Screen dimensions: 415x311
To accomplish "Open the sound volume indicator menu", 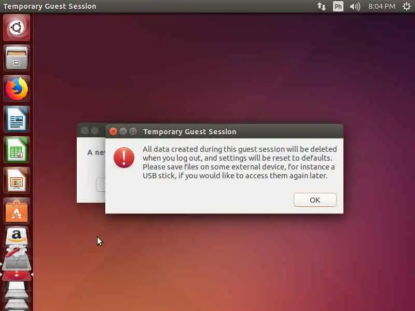I will (355, 6).
